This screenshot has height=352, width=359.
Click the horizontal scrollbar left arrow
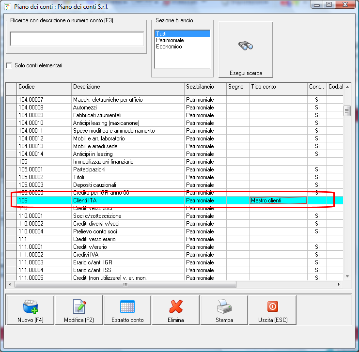tap(10, 285)
